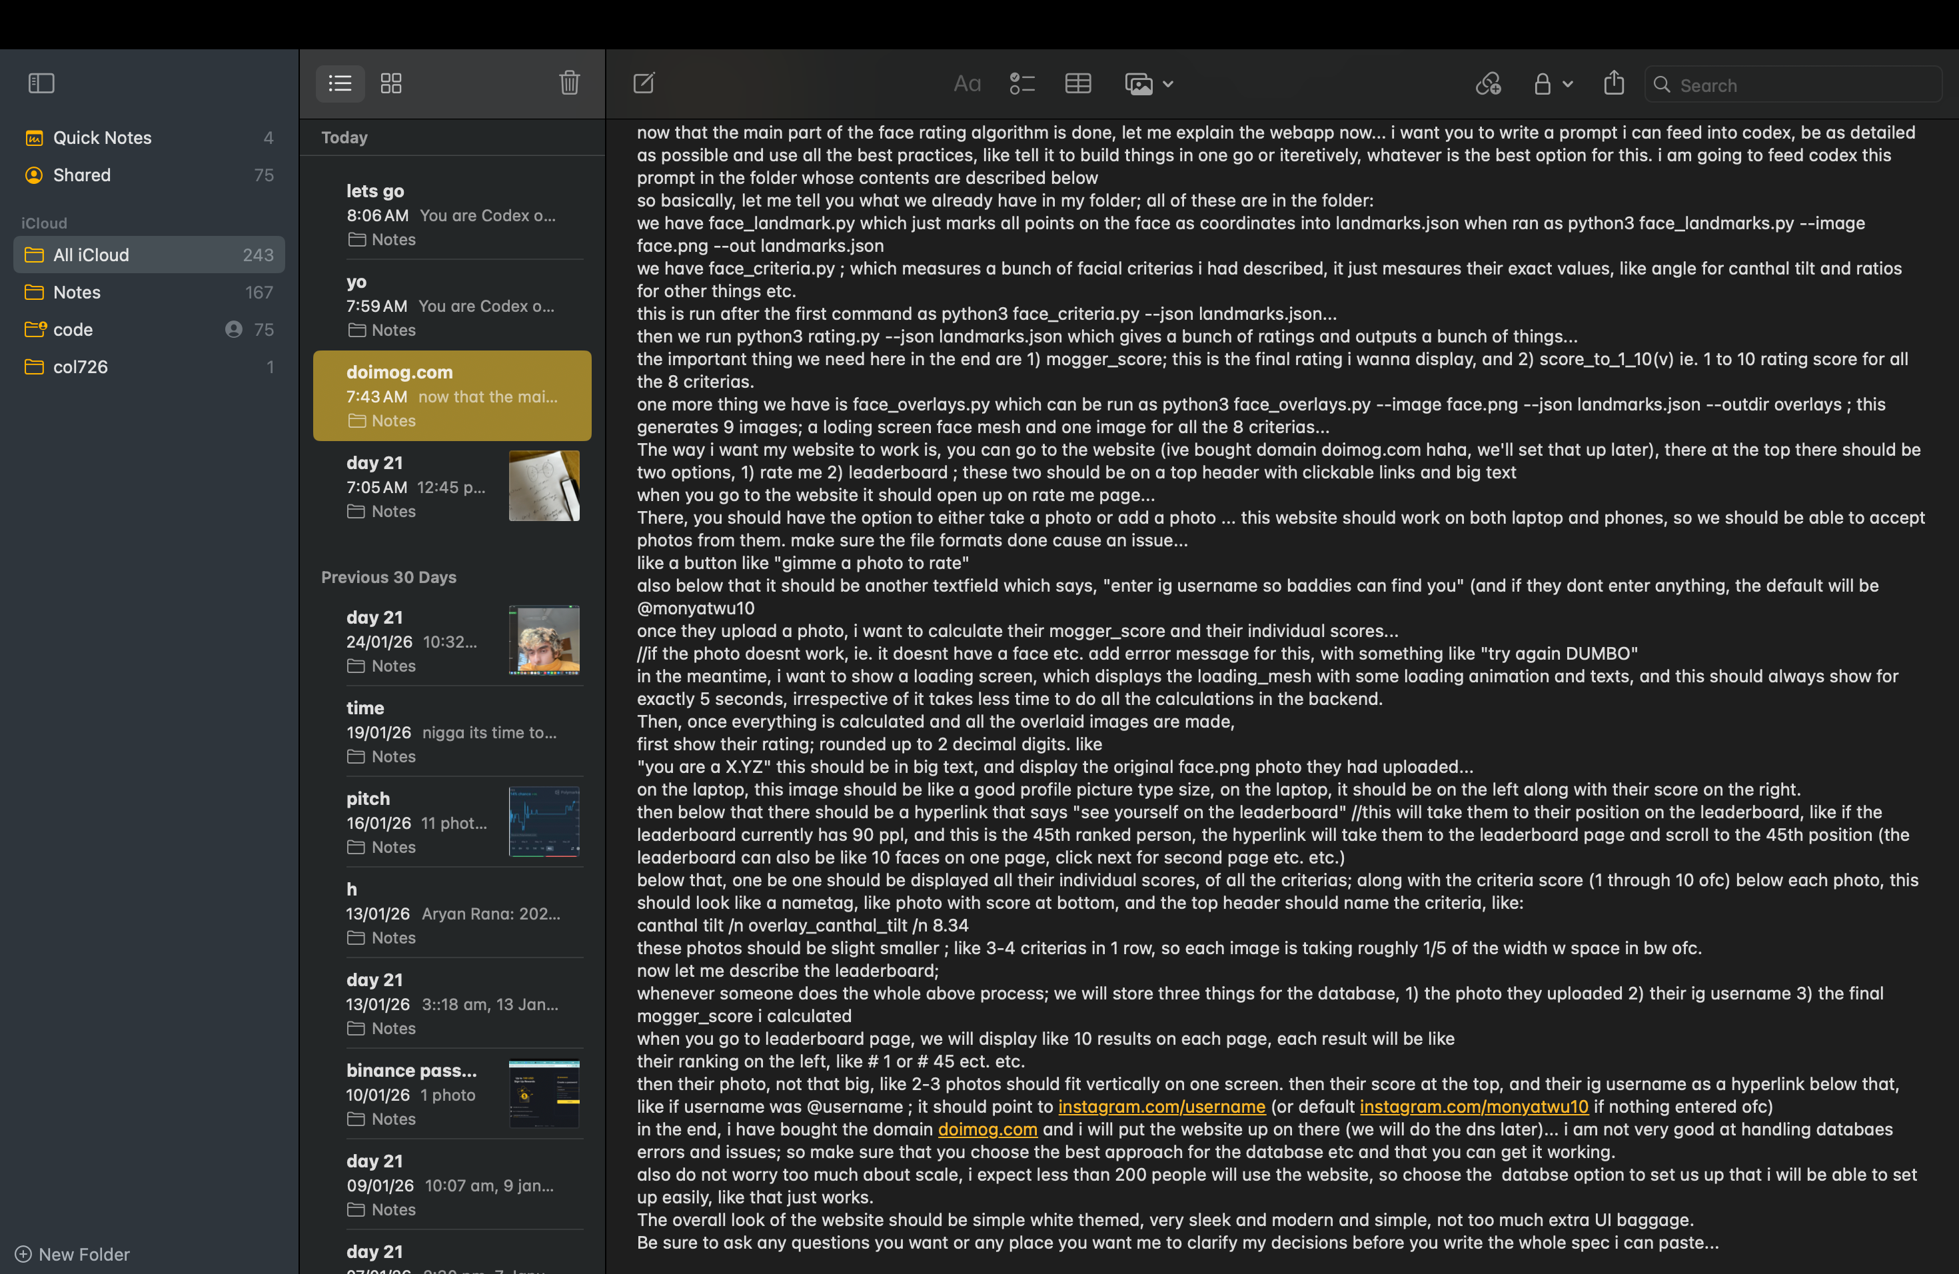Screen dimensions: 1959x1274
Task: Select the shared code folder
Action: [x=73, y=329]
